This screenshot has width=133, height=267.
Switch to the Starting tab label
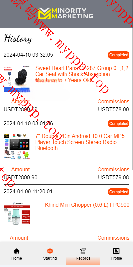(x=50, y=258)
